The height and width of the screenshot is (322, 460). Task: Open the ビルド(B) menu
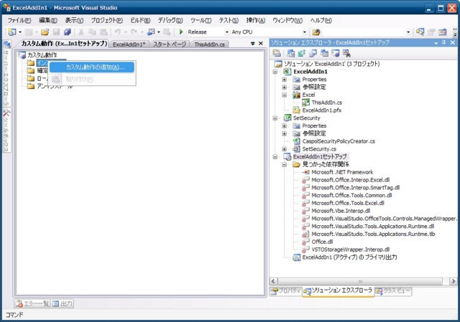[x=140, y=20]
